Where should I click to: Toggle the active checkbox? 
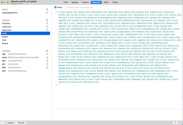(x=55, y=7)
